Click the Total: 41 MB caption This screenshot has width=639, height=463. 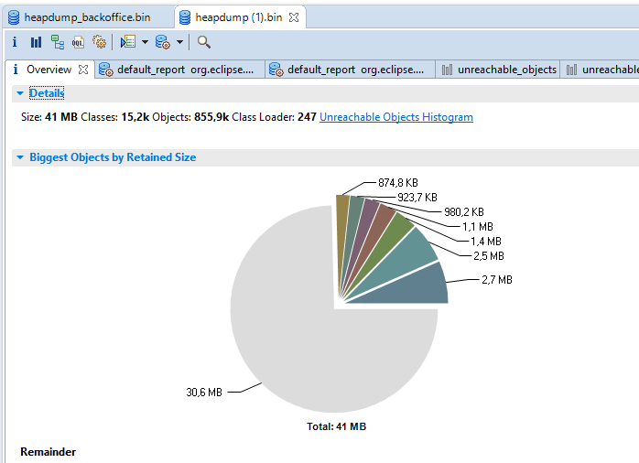tap(337, 426)
